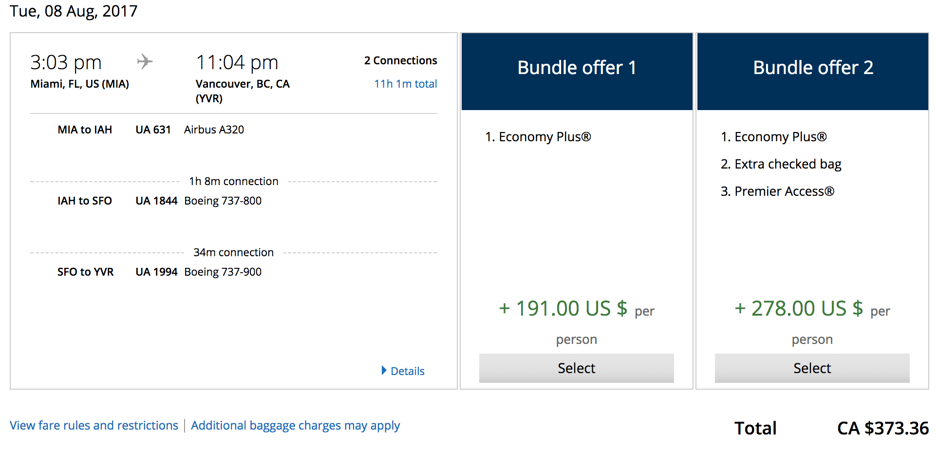
Task: Click the 11:04 pm arrival time
Action: [x=237, y=62]
